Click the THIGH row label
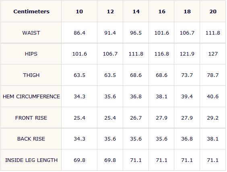This screenshot has height=172, width=227. (31, 75)
